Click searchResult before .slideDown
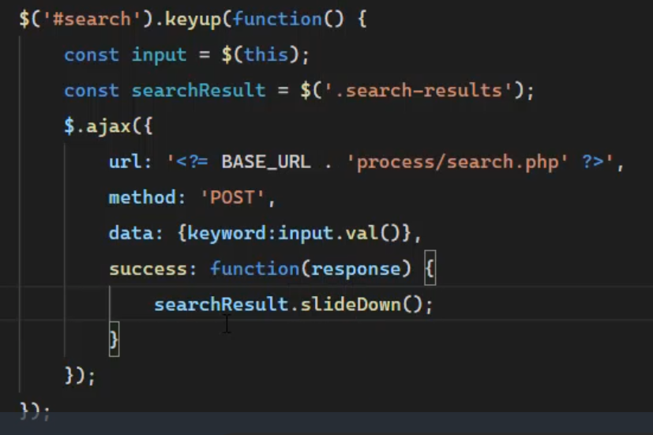The image size is (653, 435). point(221,305)
